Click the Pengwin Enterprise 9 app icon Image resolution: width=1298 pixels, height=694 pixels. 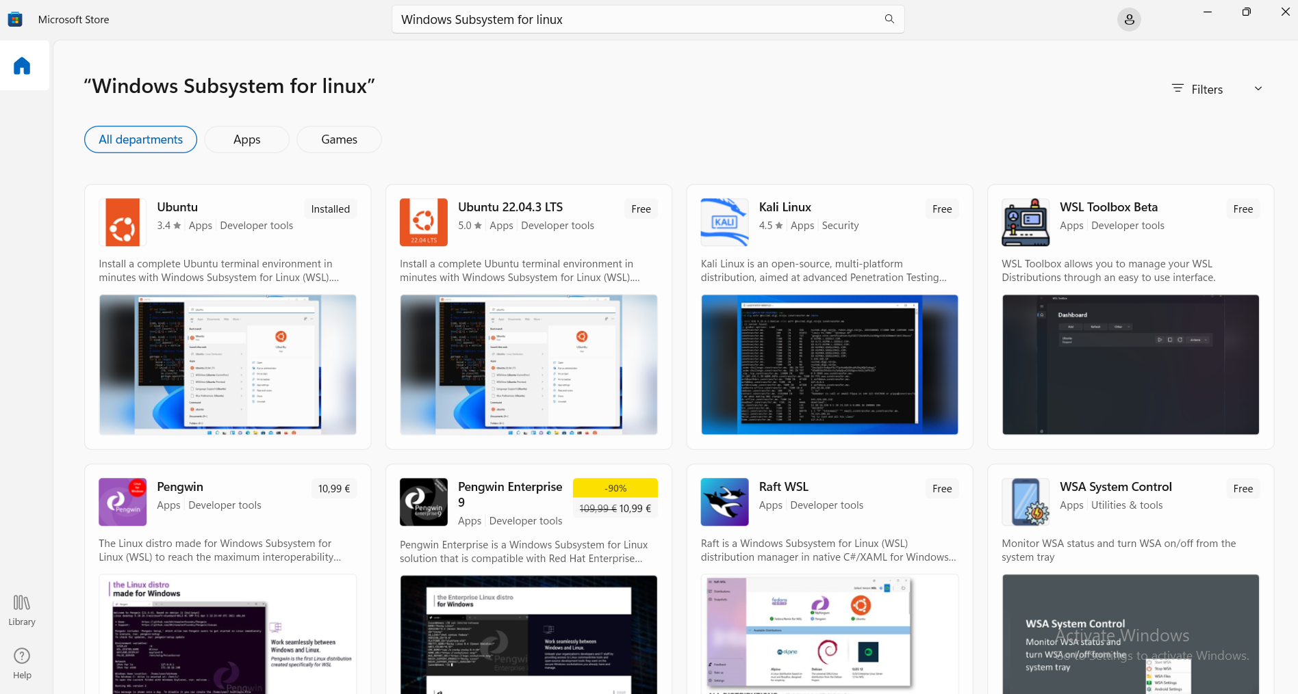coord(424,502)
